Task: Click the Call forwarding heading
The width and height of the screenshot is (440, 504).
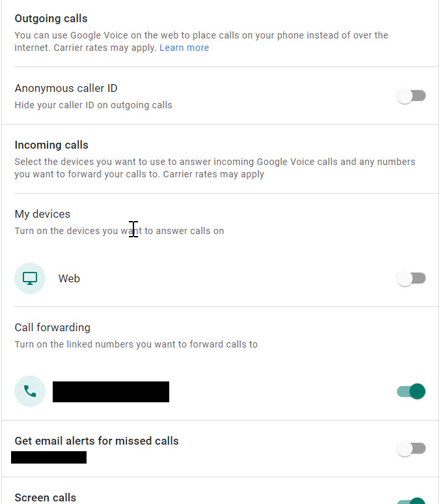Action: pos(53,327)
